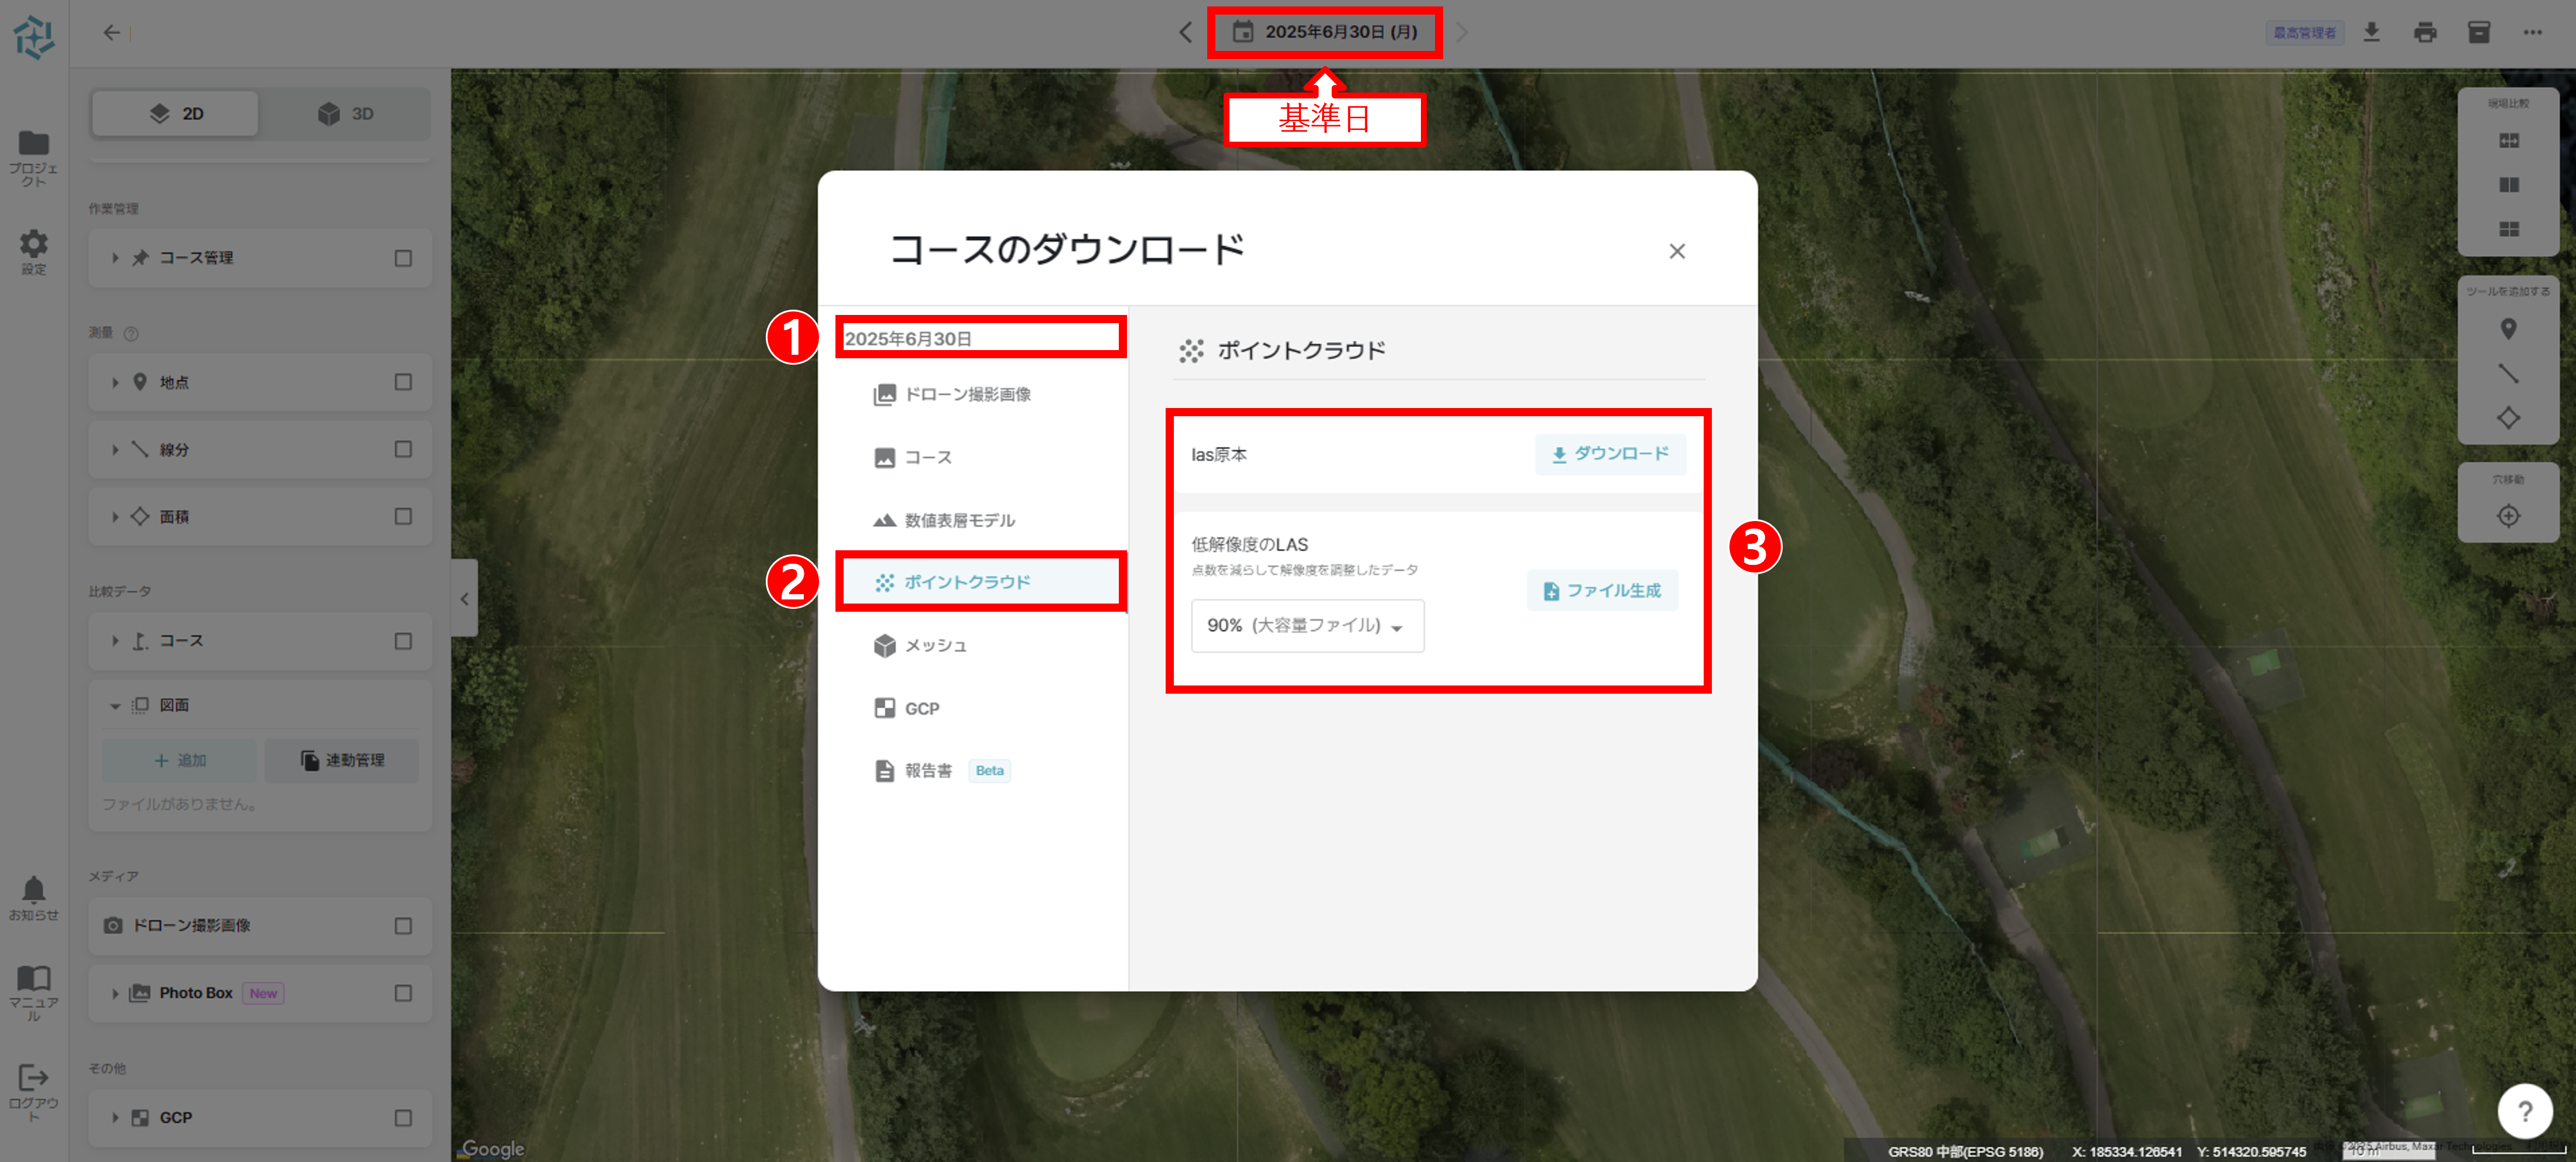
Task: Enable the 地点 layer checkbox
Action: (403, 382)
